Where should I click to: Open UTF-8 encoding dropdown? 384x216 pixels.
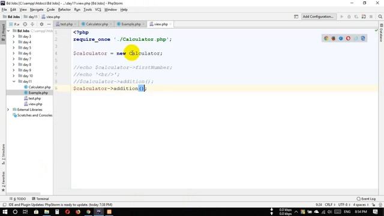pyautogui.click(x=344, y=205)
